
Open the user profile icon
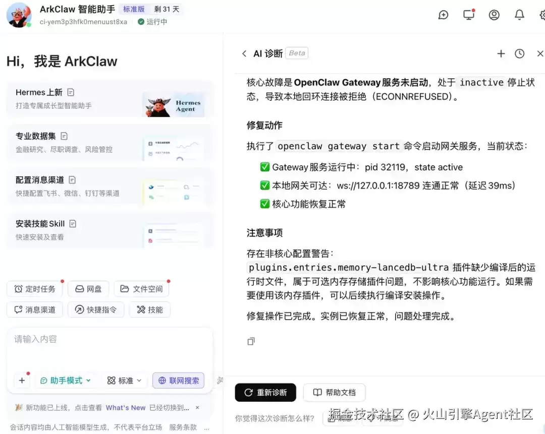494,15
